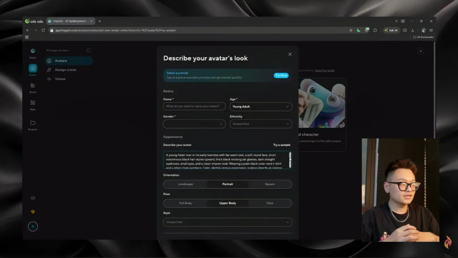This screenshot has width=458, height=258.
Task: Click the avatar Name input field
Action: (x=194, y=106)
